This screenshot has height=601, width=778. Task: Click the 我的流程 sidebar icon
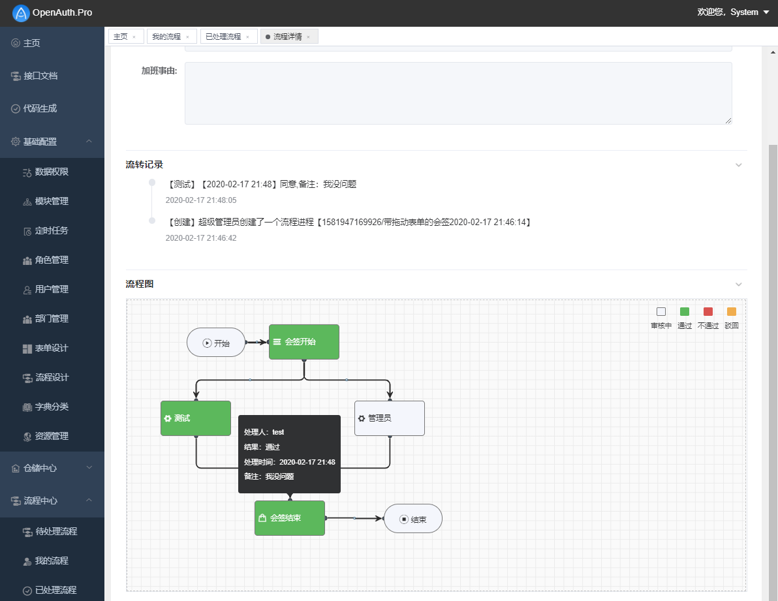(27, 561)
